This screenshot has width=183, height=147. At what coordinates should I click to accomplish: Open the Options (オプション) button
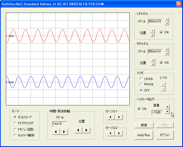(x=165, y=135)
